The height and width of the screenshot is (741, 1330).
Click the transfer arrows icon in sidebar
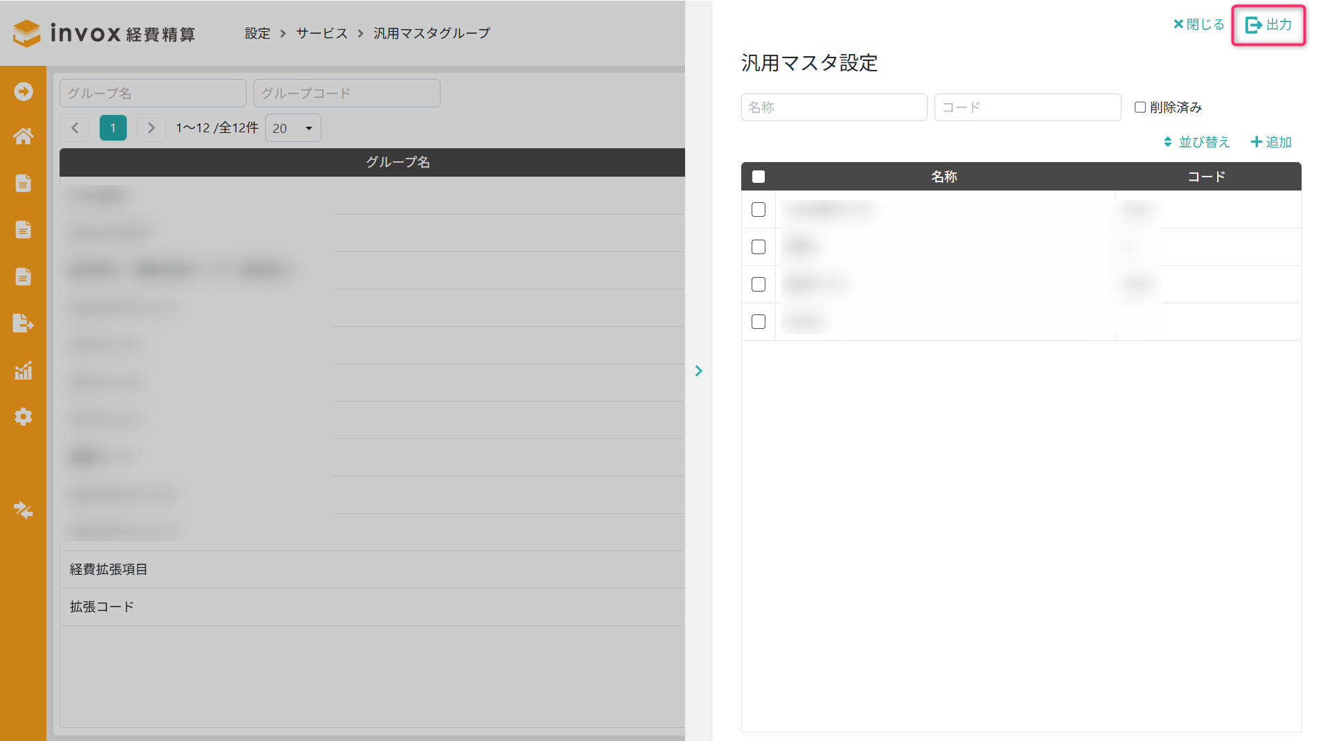coord(24,510)
